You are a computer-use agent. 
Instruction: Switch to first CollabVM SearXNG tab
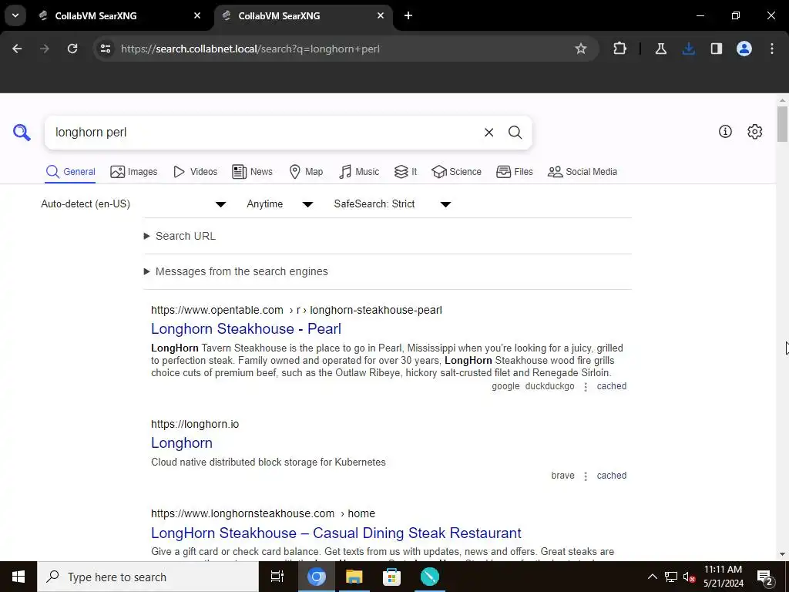(116, 15)
